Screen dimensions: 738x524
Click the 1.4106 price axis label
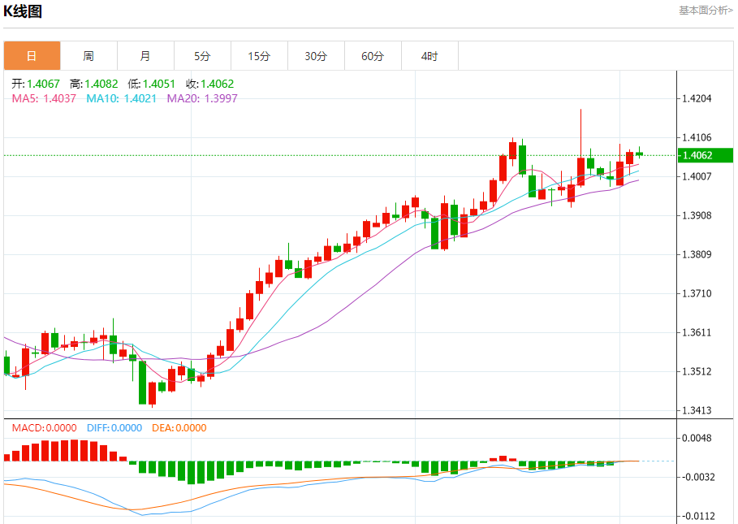[x=697, y=137]
